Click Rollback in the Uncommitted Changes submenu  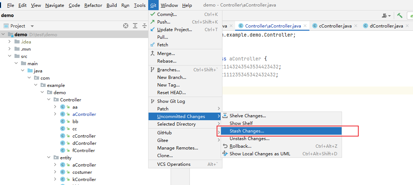coord(240,146)
